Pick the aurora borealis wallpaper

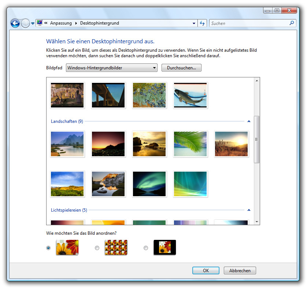(149, 184)
